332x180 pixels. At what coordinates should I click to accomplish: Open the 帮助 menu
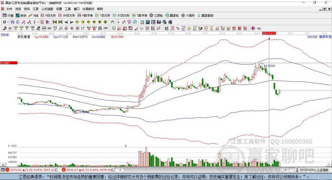[x=100, y=9]
